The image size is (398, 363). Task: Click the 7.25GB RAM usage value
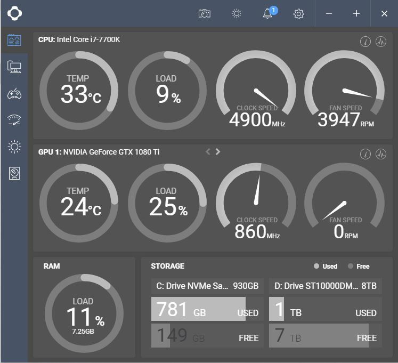(x=83, y=331)
